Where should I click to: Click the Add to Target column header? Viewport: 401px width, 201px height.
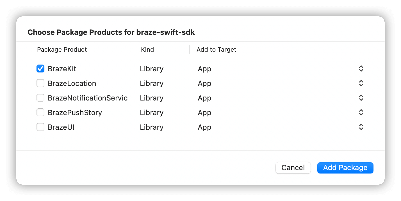216,49
